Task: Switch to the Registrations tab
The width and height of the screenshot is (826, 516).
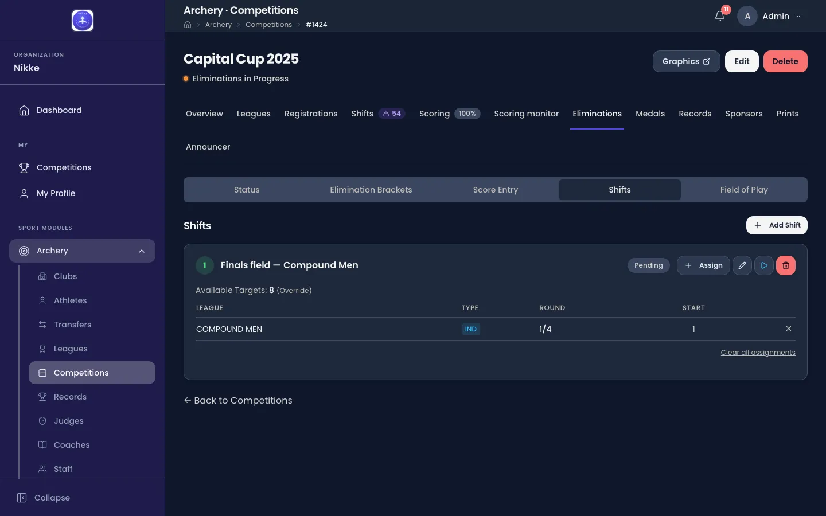Action: tap(311, 114)
